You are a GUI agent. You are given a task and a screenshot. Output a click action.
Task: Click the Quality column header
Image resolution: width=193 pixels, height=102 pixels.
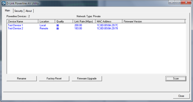coord(64,21)
